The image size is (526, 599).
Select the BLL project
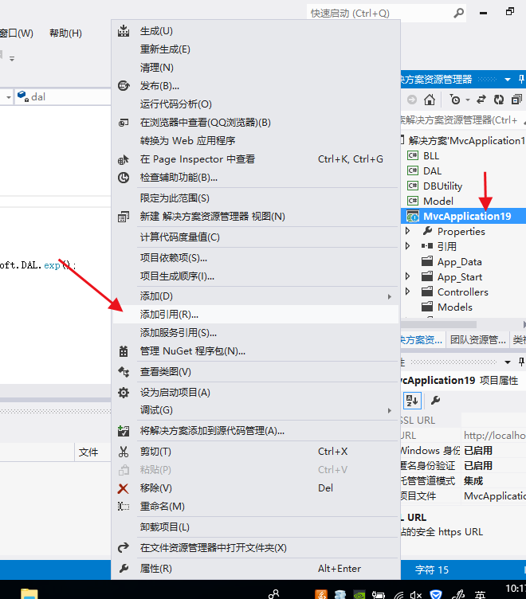click(431, 155)
